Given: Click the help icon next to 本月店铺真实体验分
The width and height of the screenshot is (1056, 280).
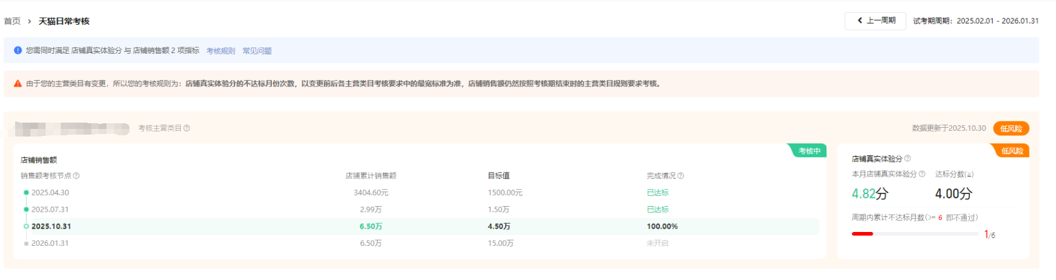Looking at the screenshot, I should click(922, 174).
